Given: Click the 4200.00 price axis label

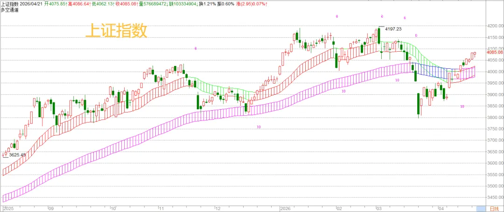Looking at the screenshot, I should (x=495, y=26).
